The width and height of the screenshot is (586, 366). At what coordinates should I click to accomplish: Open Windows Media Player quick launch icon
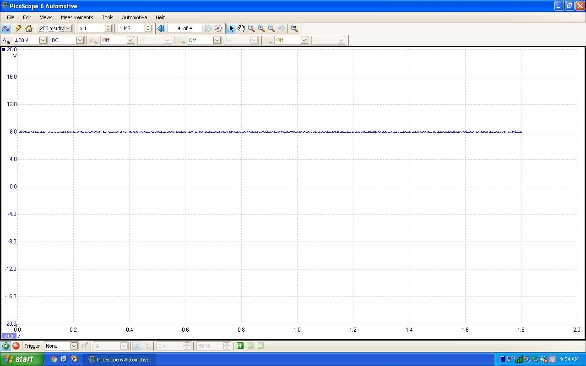[x=74, y=359]
